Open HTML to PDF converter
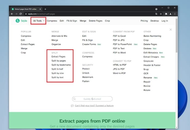The width and height of the screenshot is (190, 130). point(120,65)
